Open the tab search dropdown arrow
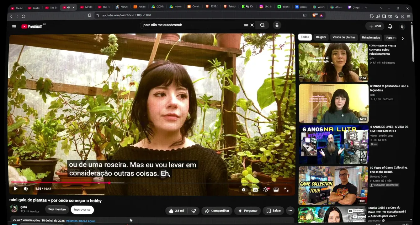The width and height of the screenshot is (420, 225). [381, 8]
